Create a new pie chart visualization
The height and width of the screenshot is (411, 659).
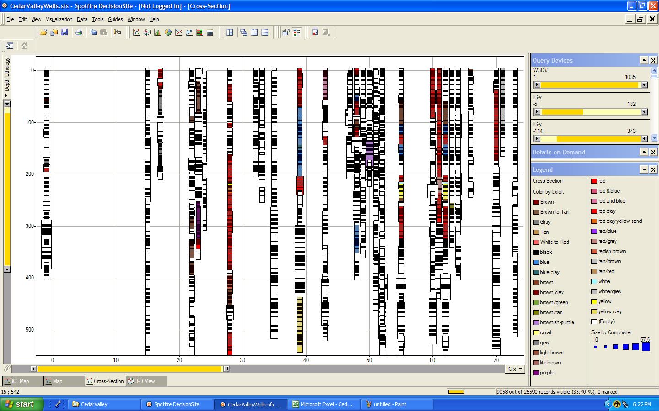[168, 32]
